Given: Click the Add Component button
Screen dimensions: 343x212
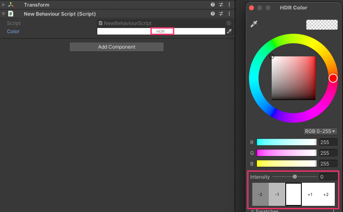Looking at the screenshot, I should [x=117, y=47].
